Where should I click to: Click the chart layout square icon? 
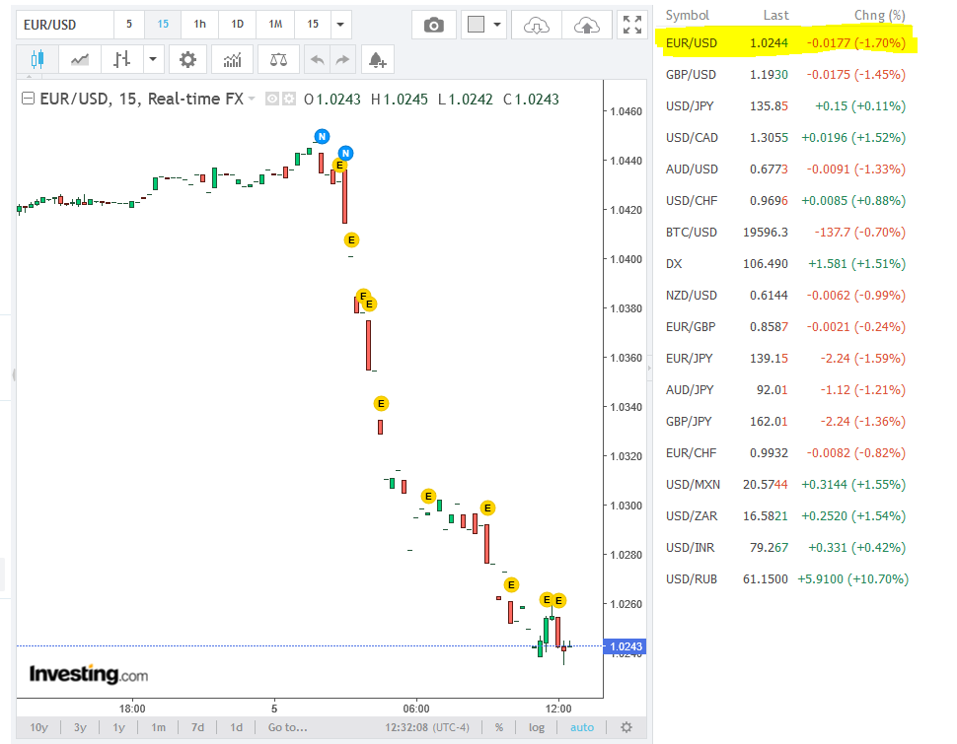pyautogui.click(x=477, y=25)
